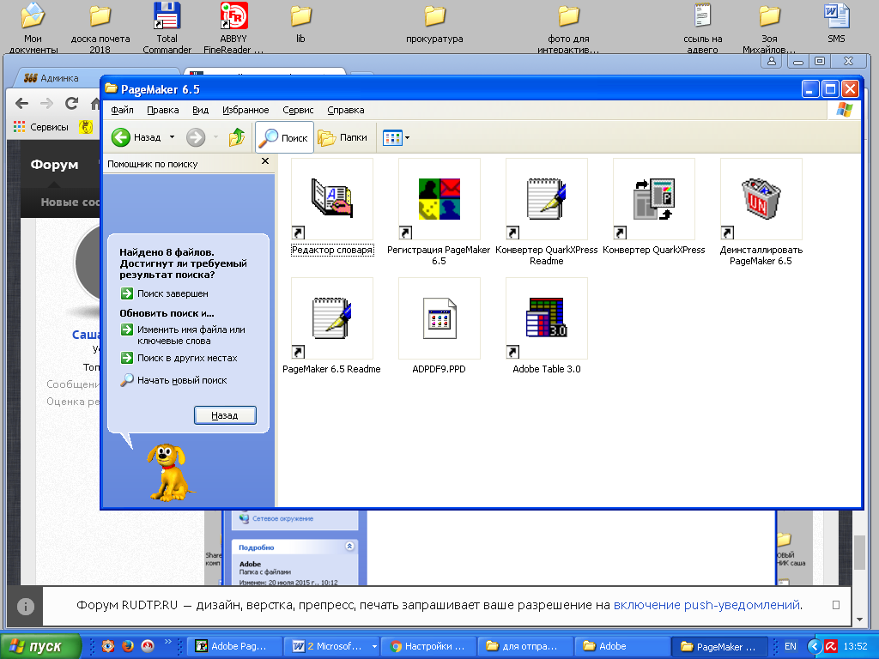Screen dimensions: 879x659
Task: Expand the forward history dropdown arrow
Action: (x=215, y=137)
